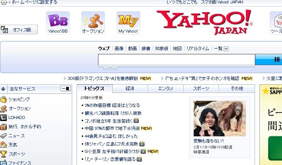The image size is (282, 165).
Task: Click inside the web search input field
Action: click(176, 60)
